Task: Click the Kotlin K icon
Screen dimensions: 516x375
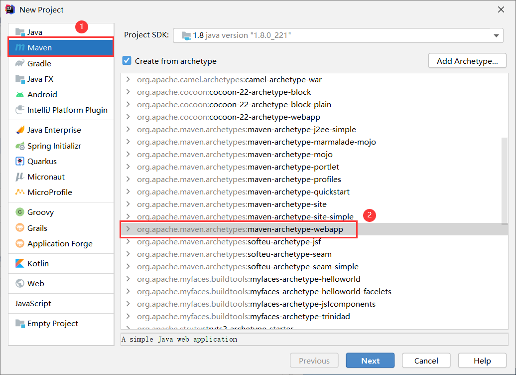Action: tap(20, 263)
